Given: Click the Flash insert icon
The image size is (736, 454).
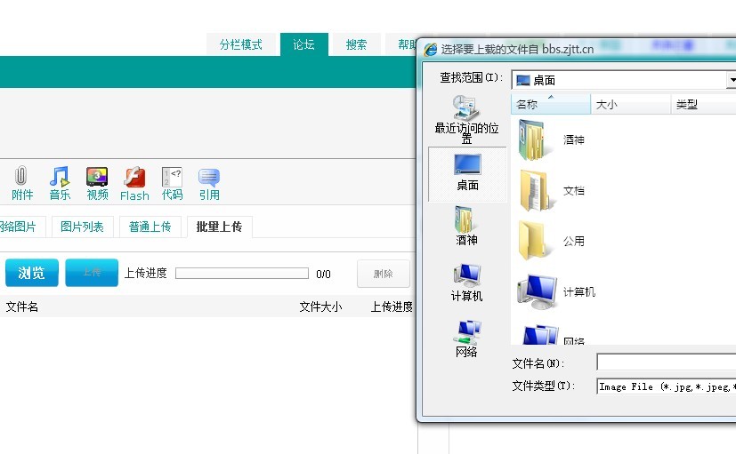Looking at the screenshot, I should click(x=134, y=177).
